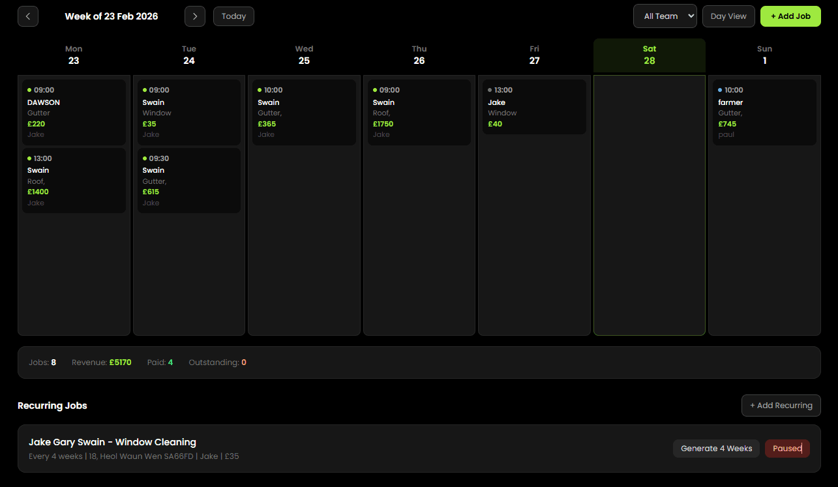
Task: Click the Add Job button
Action: click(790, 16)
